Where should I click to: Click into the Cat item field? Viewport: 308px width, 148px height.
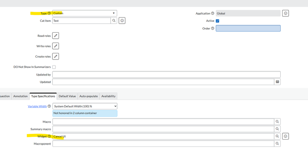[x=81, y=20]
